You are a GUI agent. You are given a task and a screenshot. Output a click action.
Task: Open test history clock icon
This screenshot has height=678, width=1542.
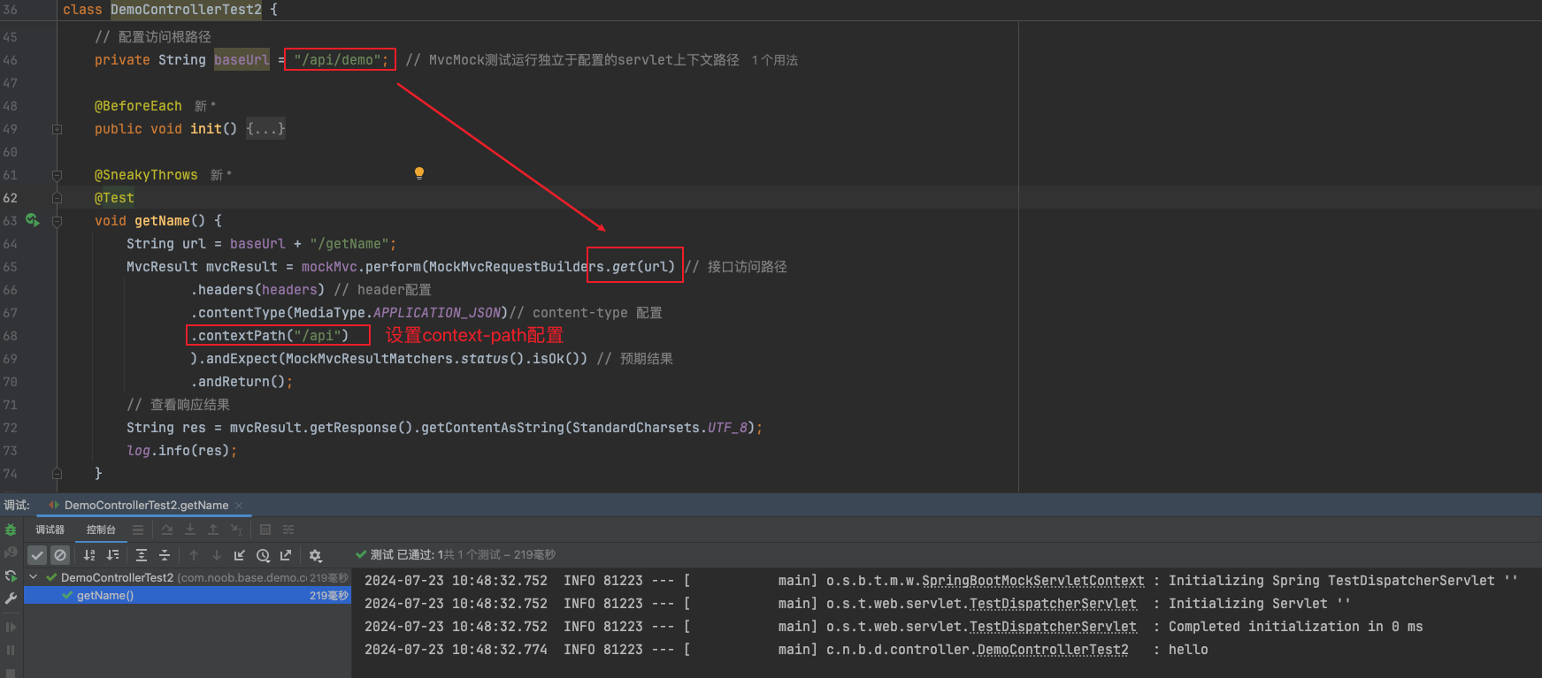click(263, 555)
